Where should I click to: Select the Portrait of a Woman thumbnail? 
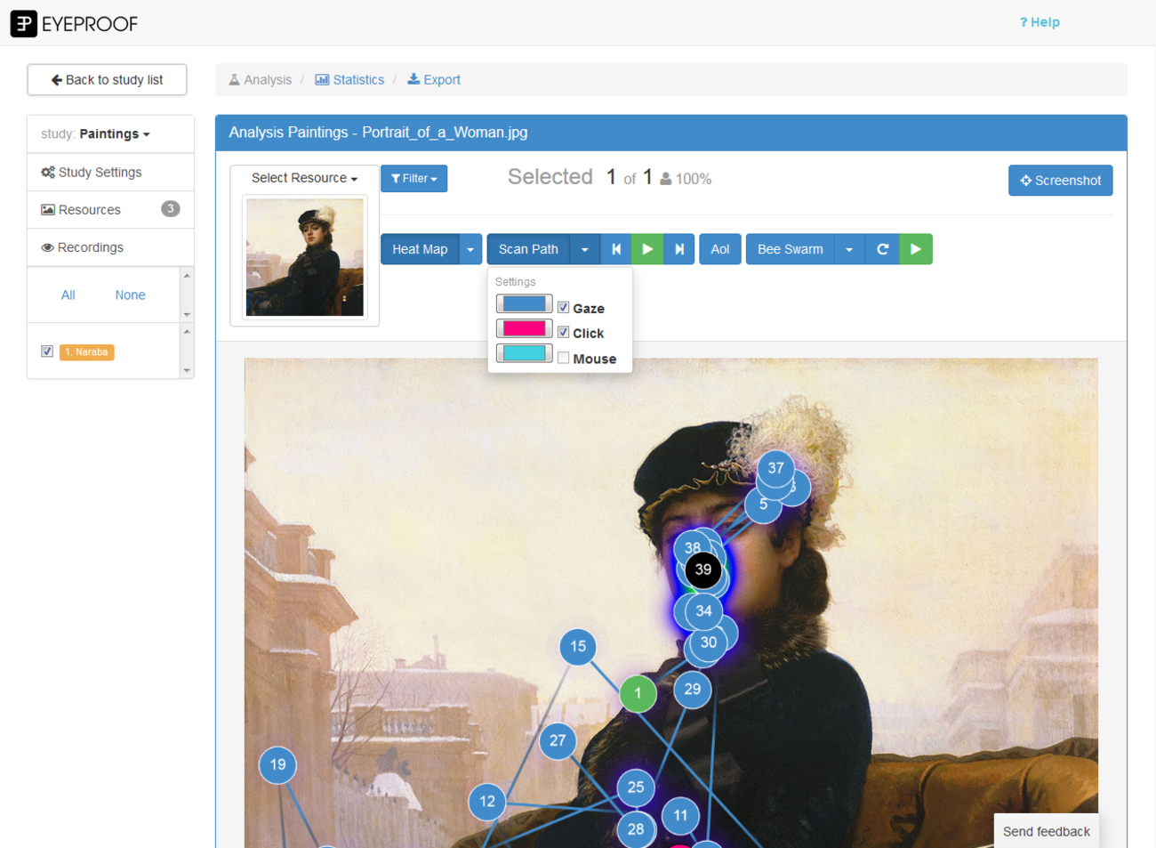coord(305,257)
